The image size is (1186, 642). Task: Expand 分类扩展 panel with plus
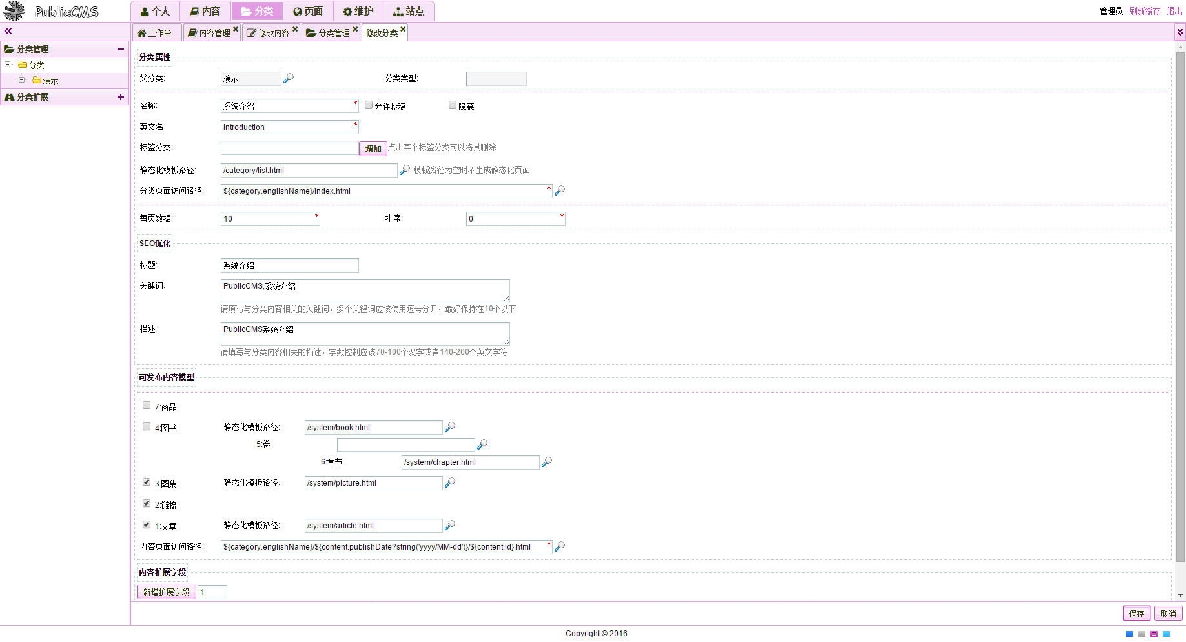coord(121,97)
